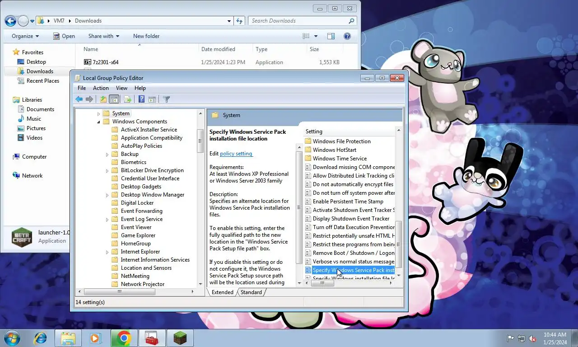
Task: Open the Action menu
Action: click(101, 88)
